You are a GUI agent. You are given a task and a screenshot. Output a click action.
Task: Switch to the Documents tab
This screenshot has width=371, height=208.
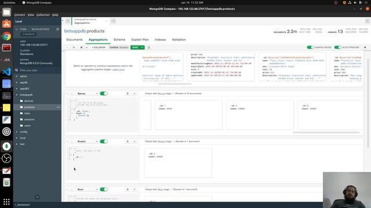pyautogui.click(x=75, y=40)
